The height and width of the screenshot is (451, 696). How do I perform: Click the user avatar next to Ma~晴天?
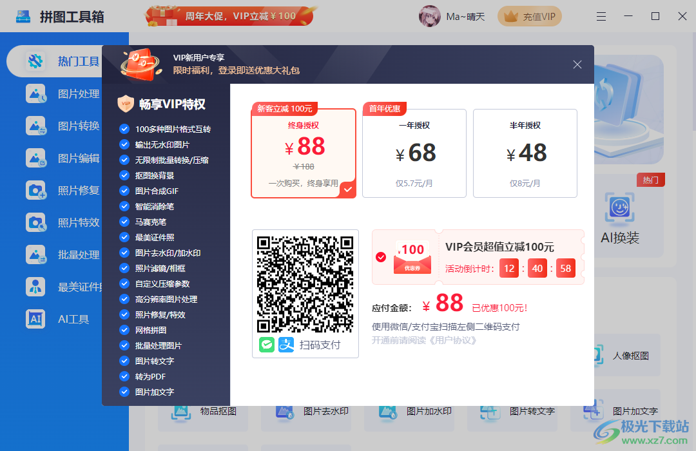click(429, 16)
